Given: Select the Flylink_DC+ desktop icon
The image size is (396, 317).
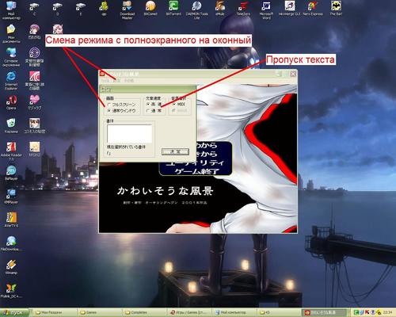Looking at the screenshot, I should pos(11,291).
